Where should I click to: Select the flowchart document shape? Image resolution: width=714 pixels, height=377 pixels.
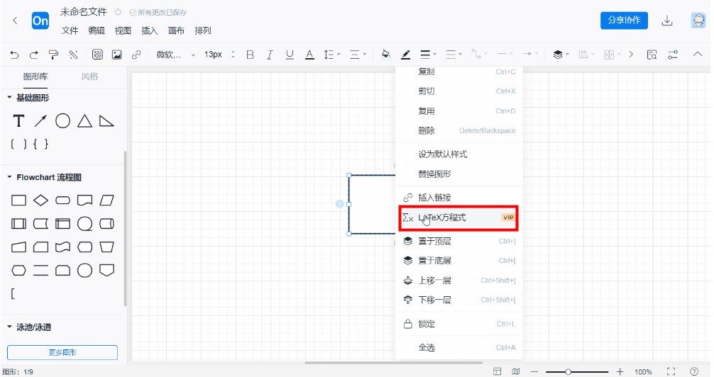tap(84, 200)
